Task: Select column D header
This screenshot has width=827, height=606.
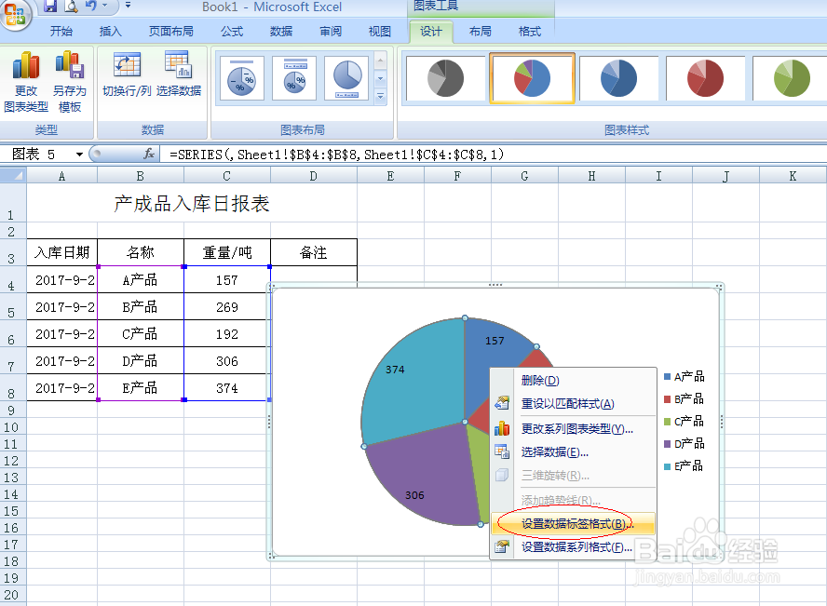Action: [313, 176]
